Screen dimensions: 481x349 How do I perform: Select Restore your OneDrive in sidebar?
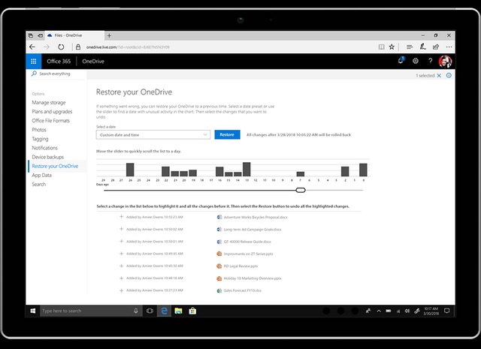point(55,166)
